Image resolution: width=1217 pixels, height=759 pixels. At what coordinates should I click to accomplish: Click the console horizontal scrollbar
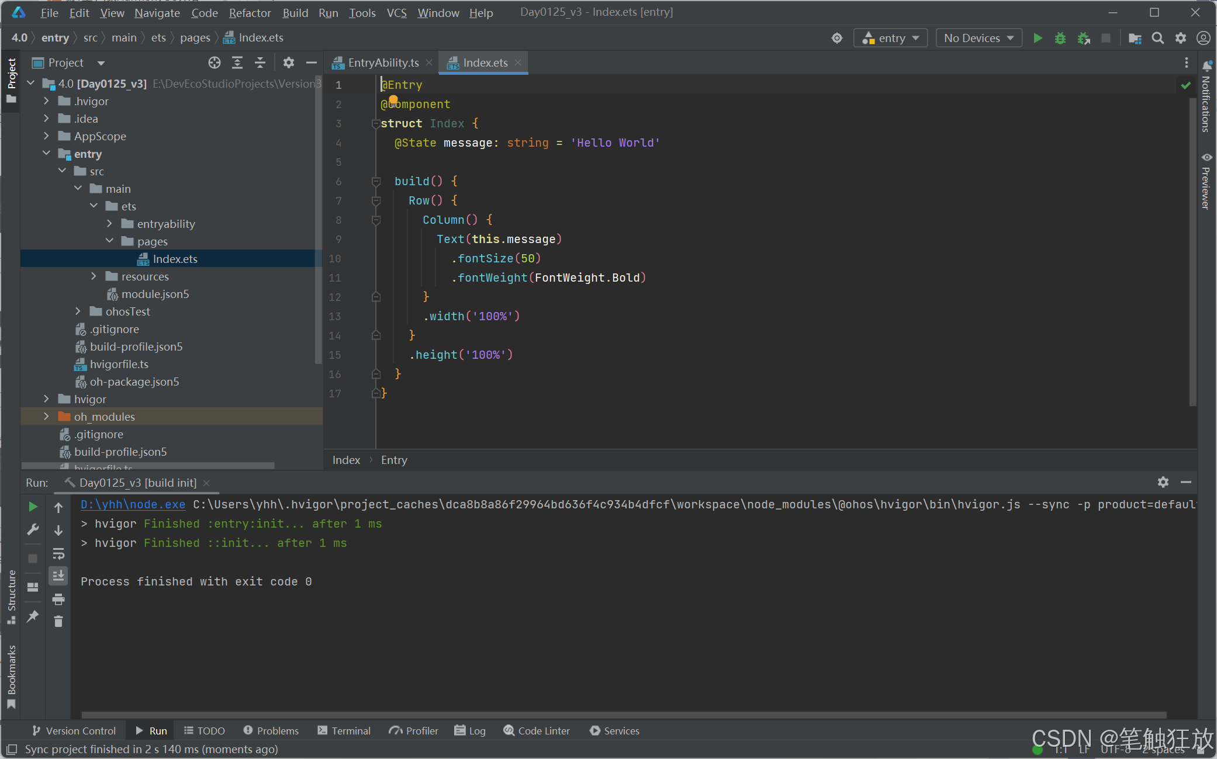click(624, 715)
